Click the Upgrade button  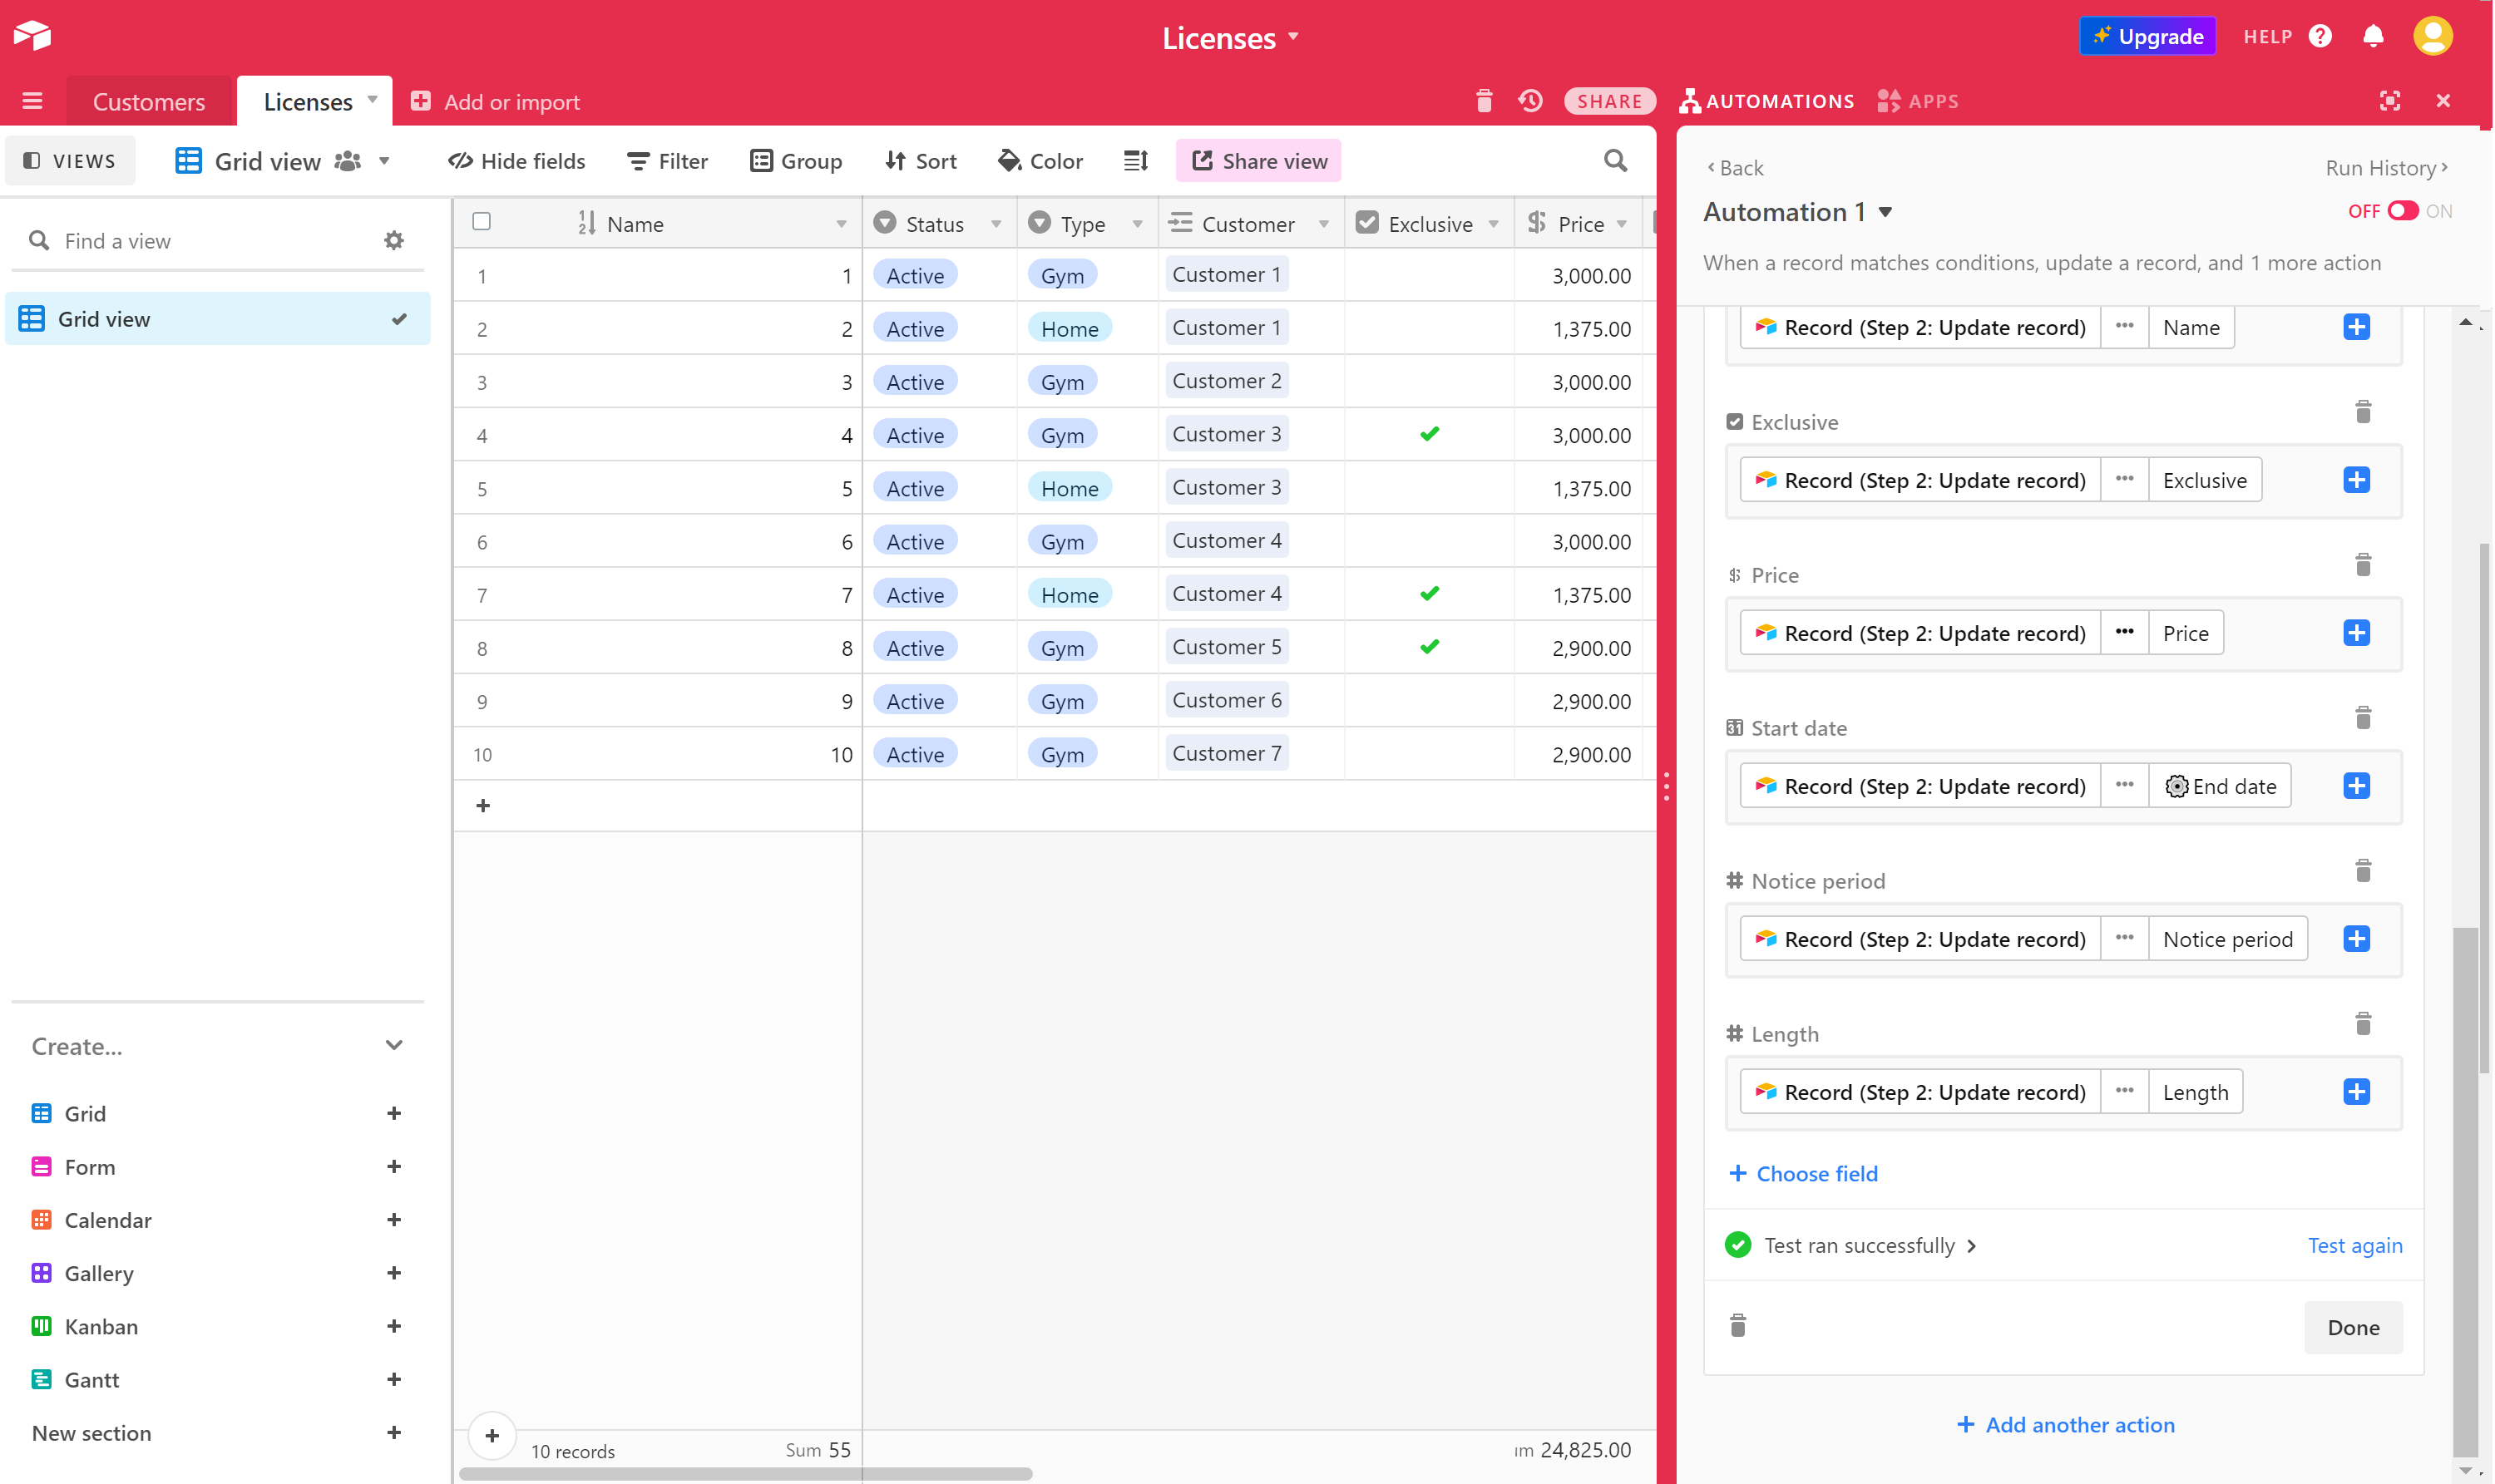coord(2147,36)
